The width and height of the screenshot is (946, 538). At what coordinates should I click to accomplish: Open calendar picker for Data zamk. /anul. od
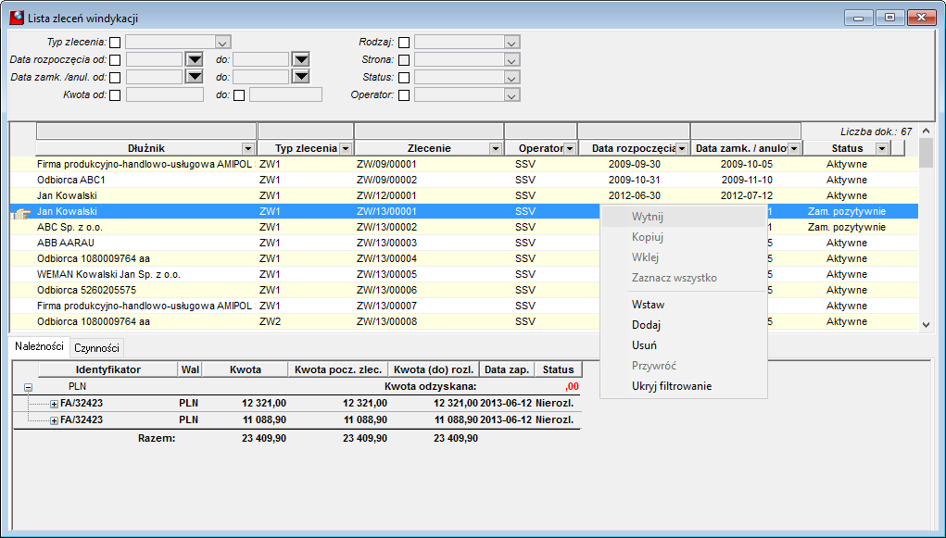[195, 77]
